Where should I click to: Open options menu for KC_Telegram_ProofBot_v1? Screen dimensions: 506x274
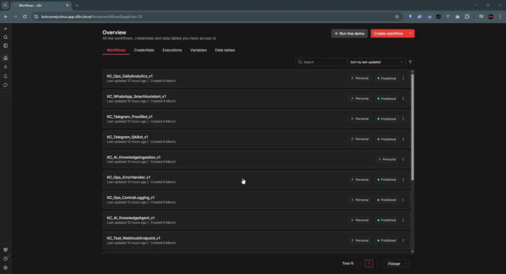click(x=403, y=119)
